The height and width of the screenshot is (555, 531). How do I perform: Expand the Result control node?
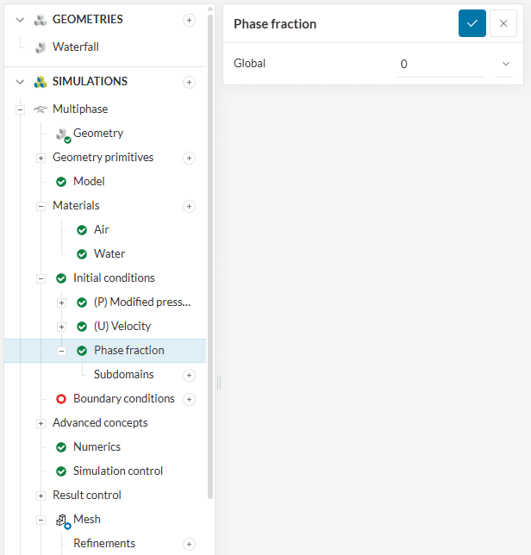tap(41, 496)
